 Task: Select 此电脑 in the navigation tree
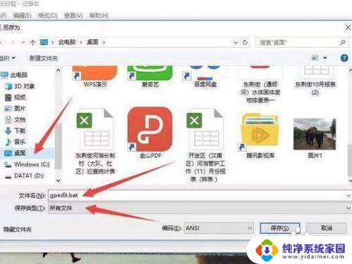[x=14, y=75]
